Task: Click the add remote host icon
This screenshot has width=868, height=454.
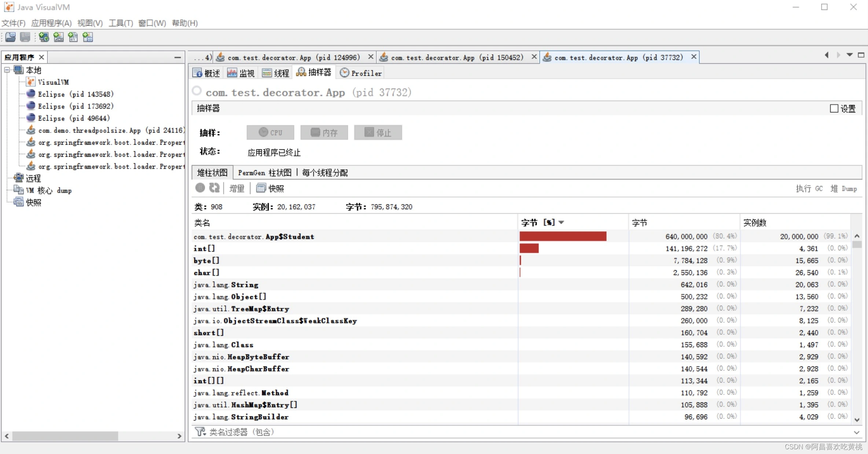Action: [44, 37]
